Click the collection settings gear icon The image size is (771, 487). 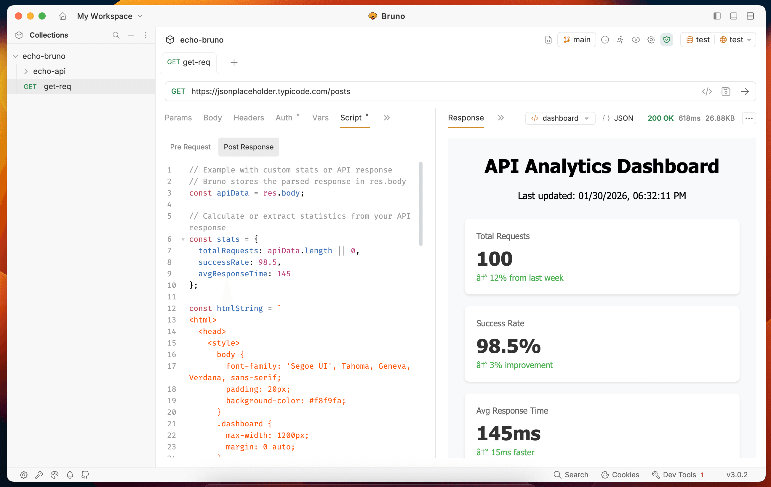pyautogui.click(x=651, y=40)
